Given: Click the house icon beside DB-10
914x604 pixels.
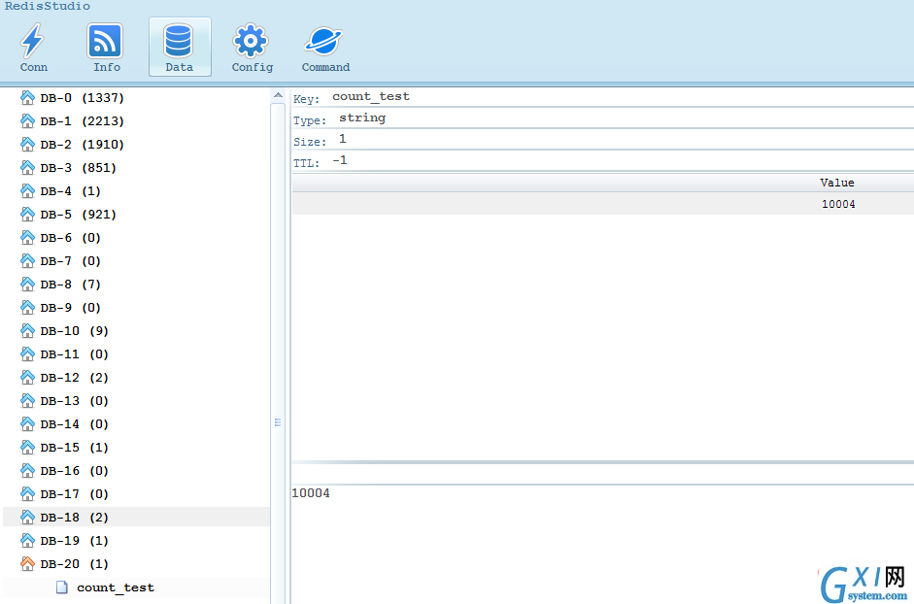Looking at the screenshot, I should click(27, 330).
